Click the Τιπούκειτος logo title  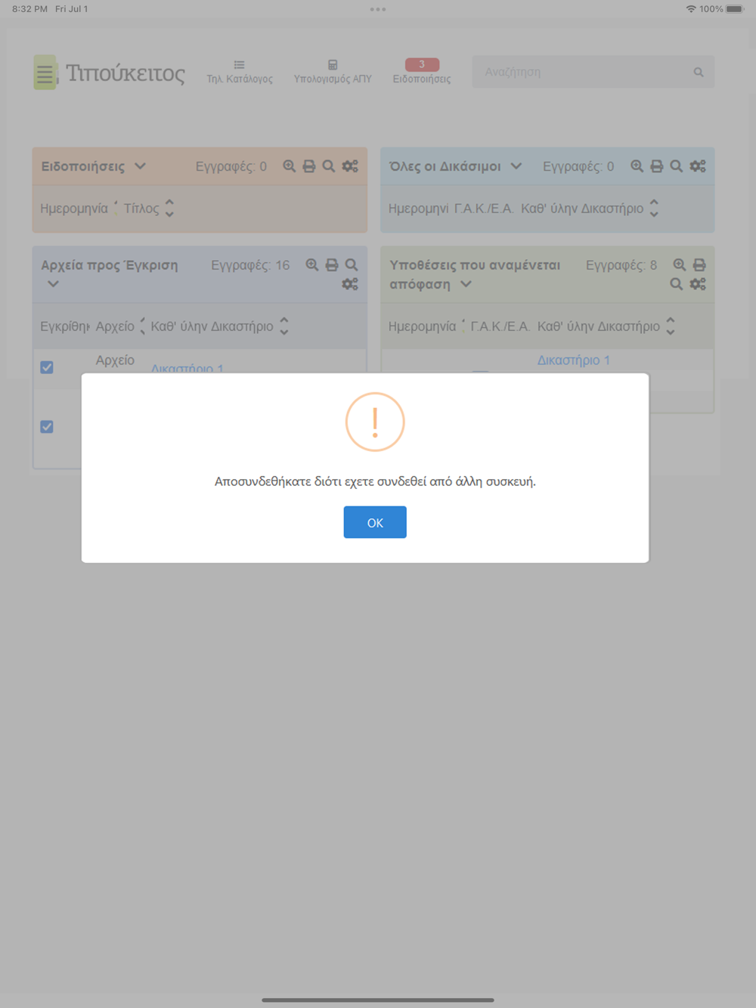pyautogui.click(x=125, y=73)
